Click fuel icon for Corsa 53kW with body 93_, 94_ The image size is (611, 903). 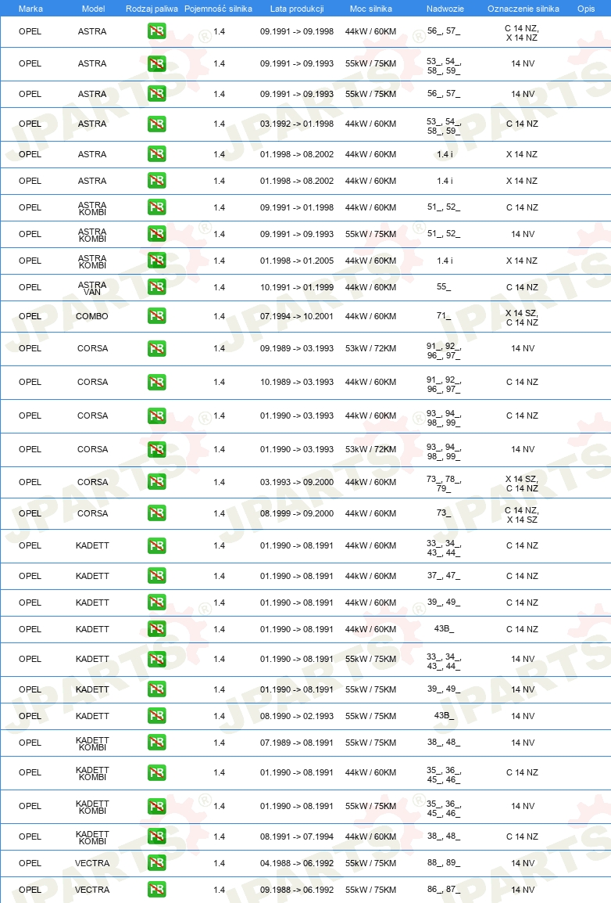point(156,449)
